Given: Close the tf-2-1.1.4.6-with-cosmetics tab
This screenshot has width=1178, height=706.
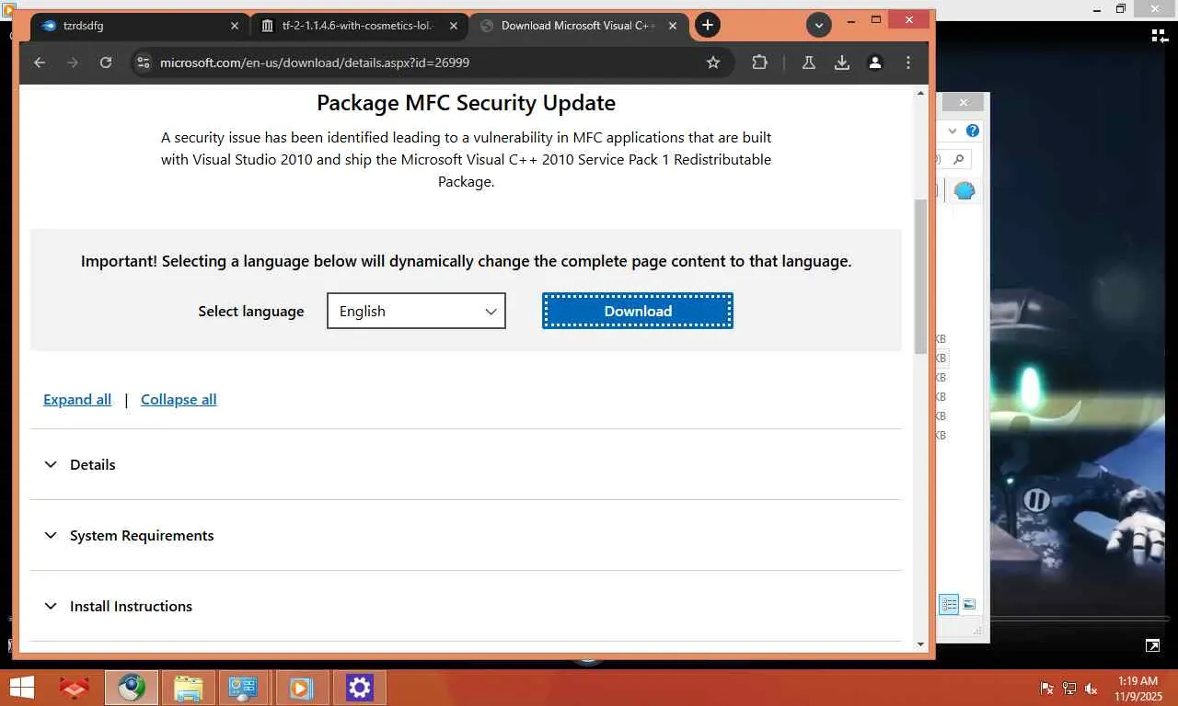Looking at the screenshot, I should (453, 26).
